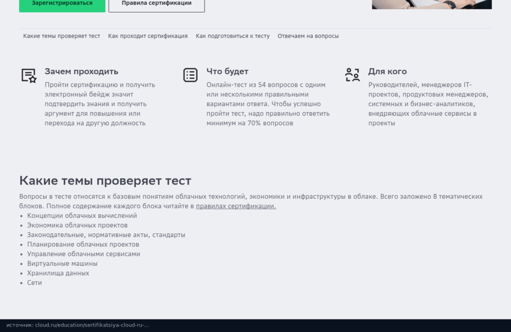Click paragraph starting Онлайн-тест из 54 вопросов

[268, 104]
